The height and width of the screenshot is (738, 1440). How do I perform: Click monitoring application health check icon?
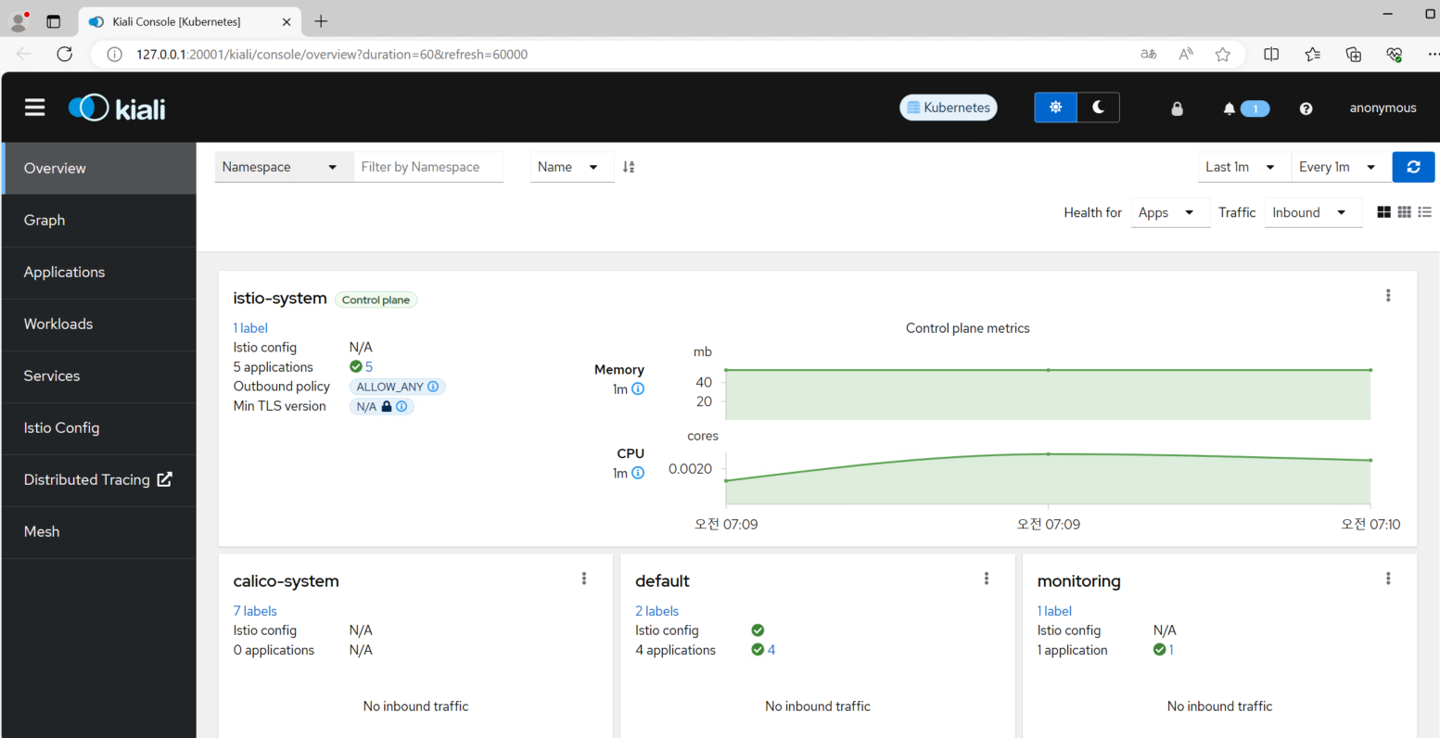1159,650
